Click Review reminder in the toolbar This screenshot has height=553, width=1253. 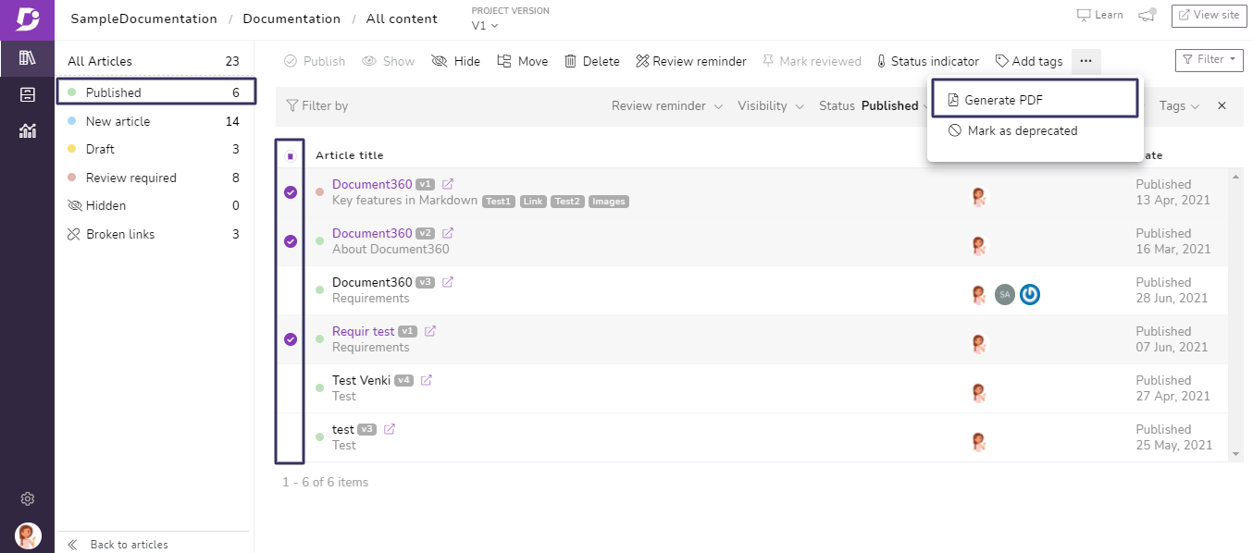click(x=690, y=61)
